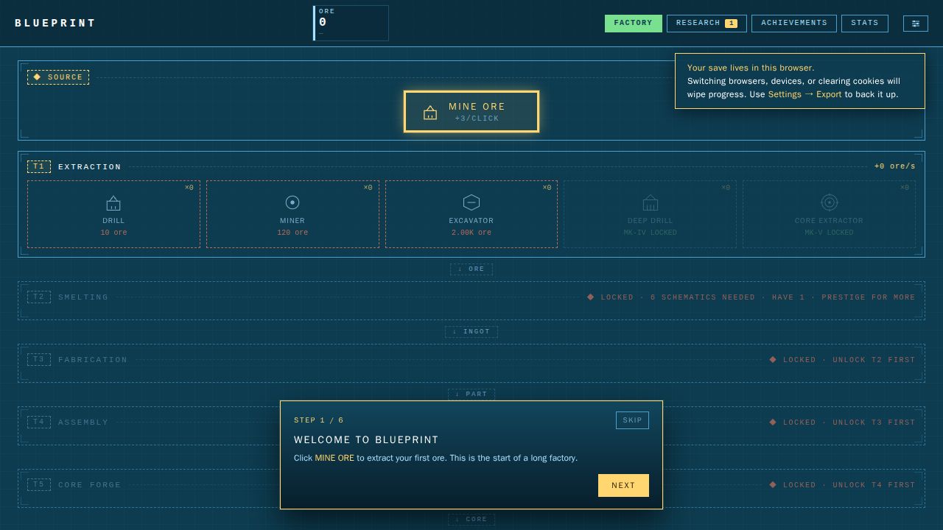Click the Research notification badge '1'

coord(731,24)
